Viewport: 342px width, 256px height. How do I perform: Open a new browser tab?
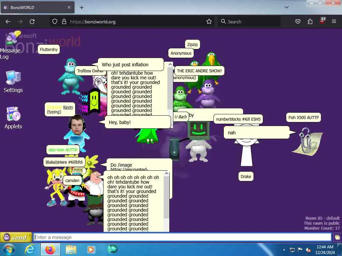pos(81,8)
